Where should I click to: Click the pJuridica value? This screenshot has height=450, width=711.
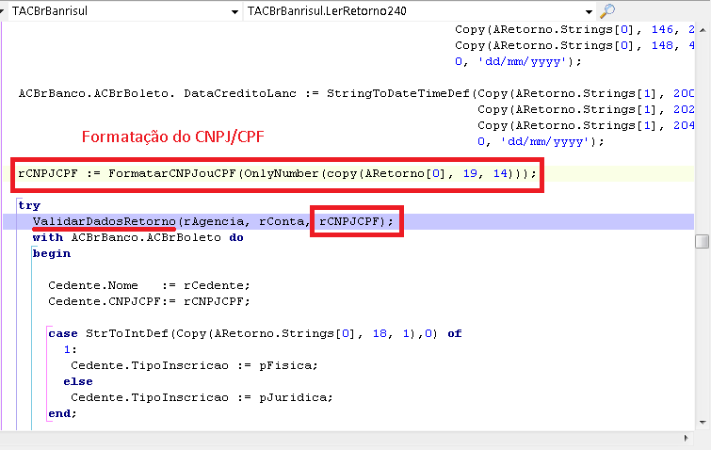(293, 397)
